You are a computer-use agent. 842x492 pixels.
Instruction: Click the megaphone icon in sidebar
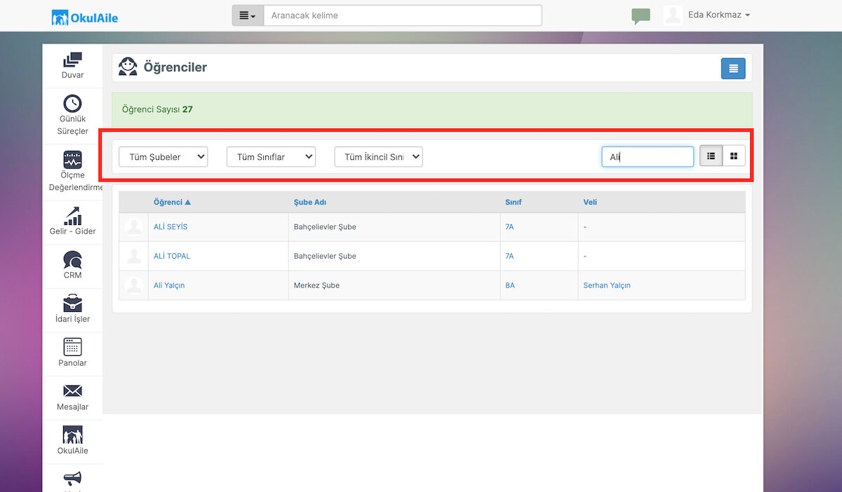(72, 479)
